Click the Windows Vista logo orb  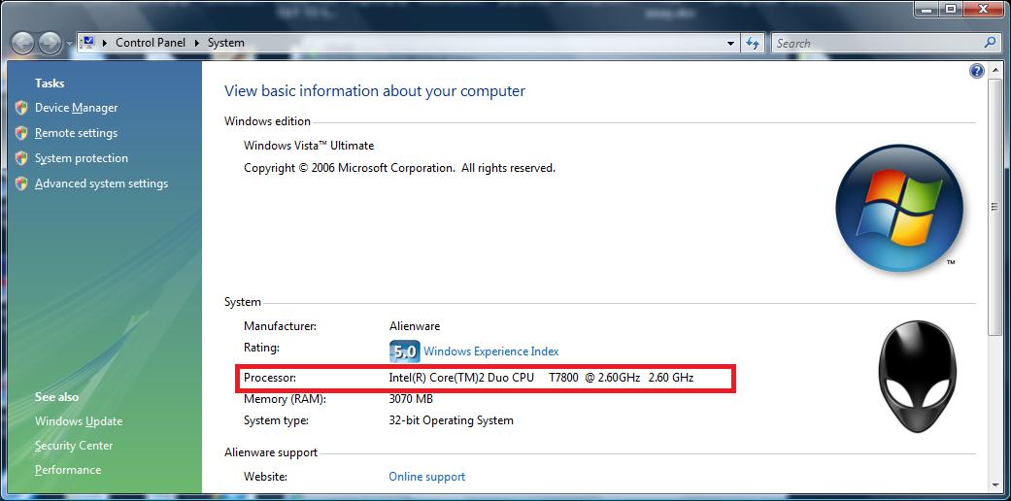click(898, 207)
